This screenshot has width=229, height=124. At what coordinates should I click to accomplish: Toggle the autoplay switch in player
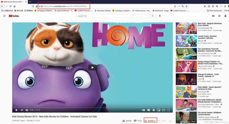point(143,110)
